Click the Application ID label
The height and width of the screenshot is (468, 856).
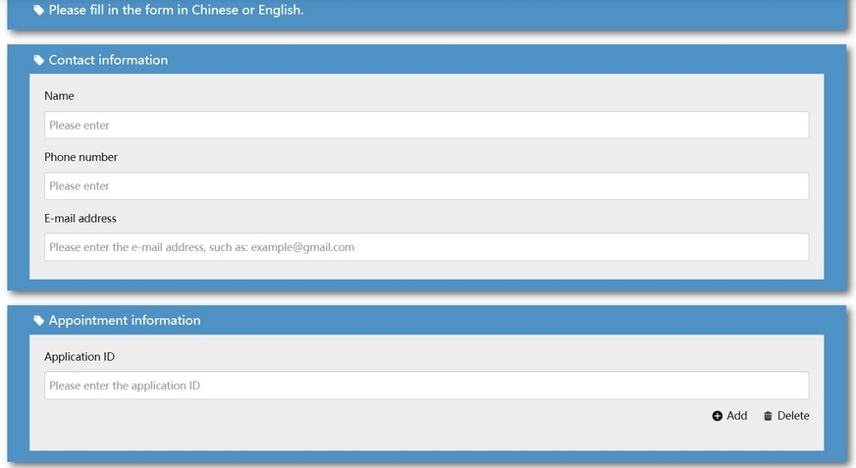[x=80, y=357]
